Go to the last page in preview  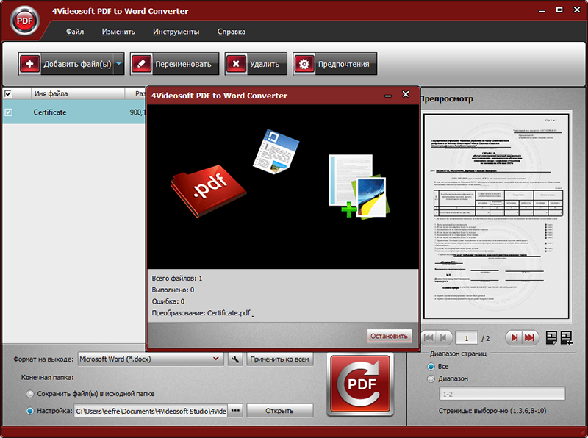point(529,338)
